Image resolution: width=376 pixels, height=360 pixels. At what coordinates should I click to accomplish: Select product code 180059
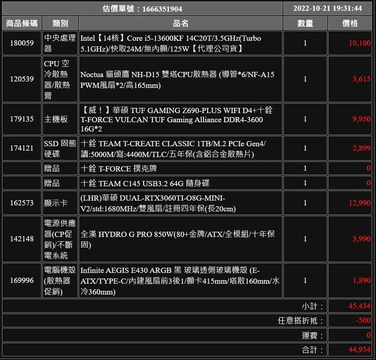click(x=22, y=43)
